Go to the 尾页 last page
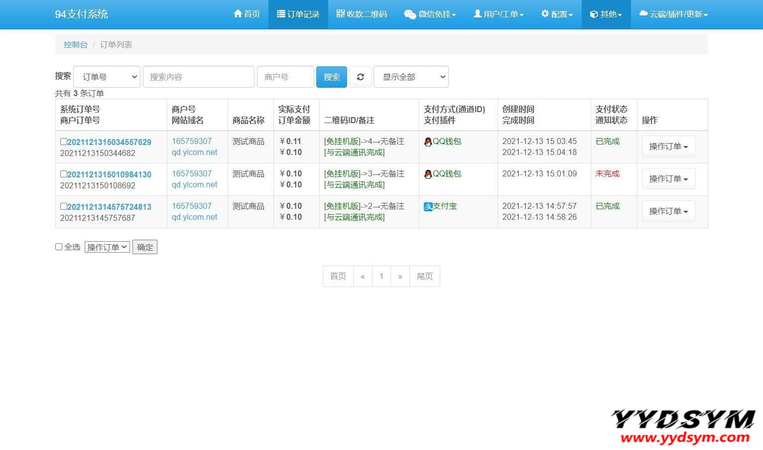763x450 pixels. (x=424, y=276)
